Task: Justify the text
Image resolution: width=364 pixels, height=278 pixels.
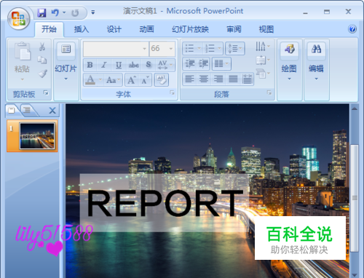Action: coord(233,79)
